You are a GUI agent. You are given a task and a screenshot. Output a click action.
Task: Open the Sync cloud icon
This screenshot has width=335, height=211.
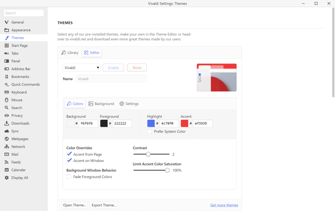tap(7, 131)
